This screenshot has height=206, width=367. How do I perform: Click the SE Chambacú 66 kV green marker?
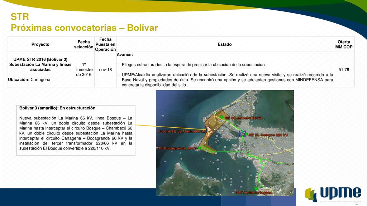(x=221, y=117)
